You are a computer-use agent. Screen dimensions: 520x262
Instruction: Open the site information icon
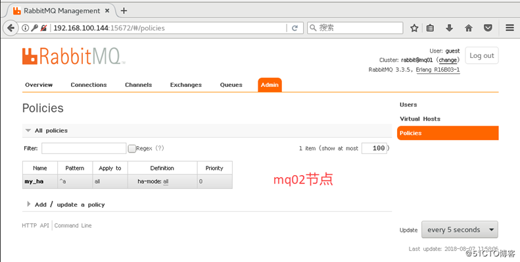[25, 28]
